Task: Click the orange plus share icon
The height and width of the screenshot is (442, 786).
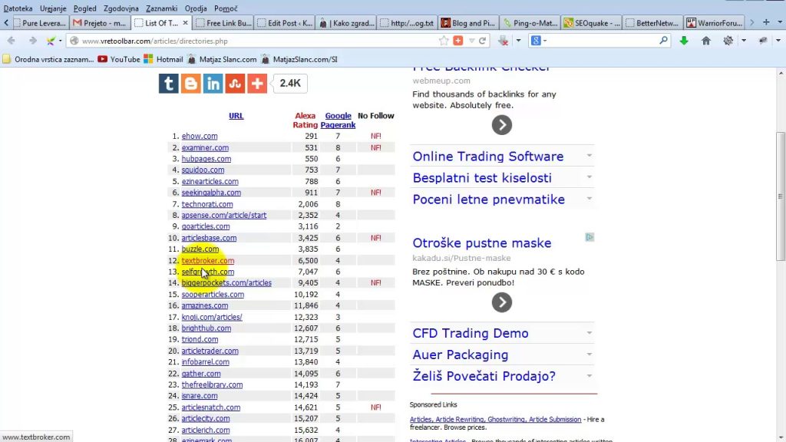Action: (x=257, y=84)
